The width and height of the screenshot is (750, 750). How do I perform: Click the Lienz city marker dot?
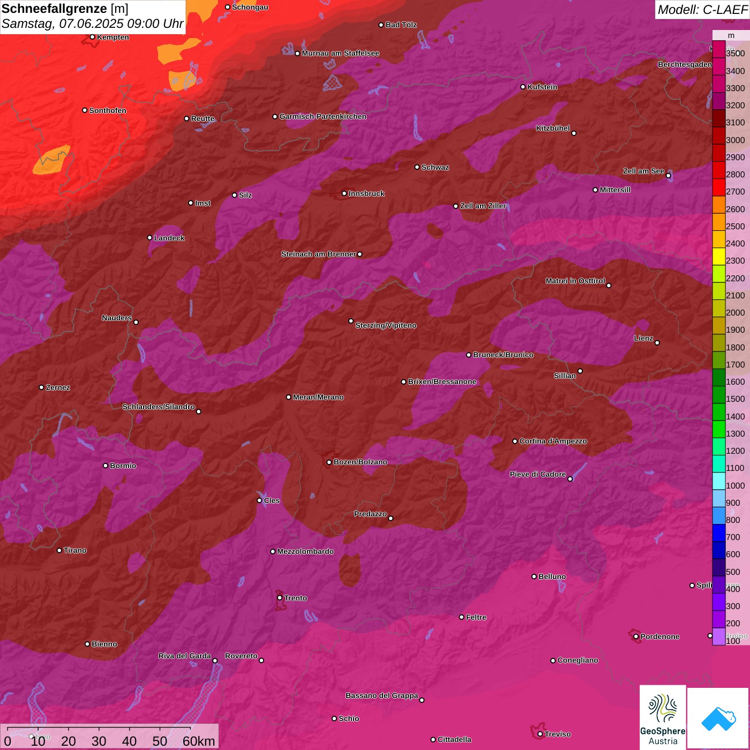(x=657, y=343)
